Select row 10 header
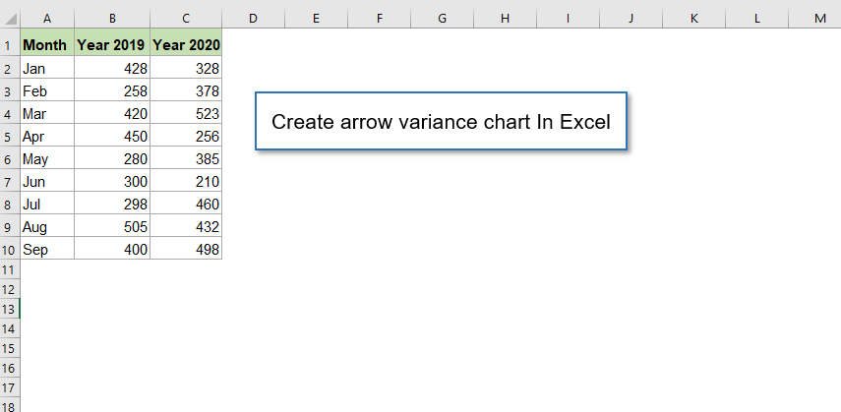Image resolution: width=841 pixels, height=412 pixels. point(9,250)
